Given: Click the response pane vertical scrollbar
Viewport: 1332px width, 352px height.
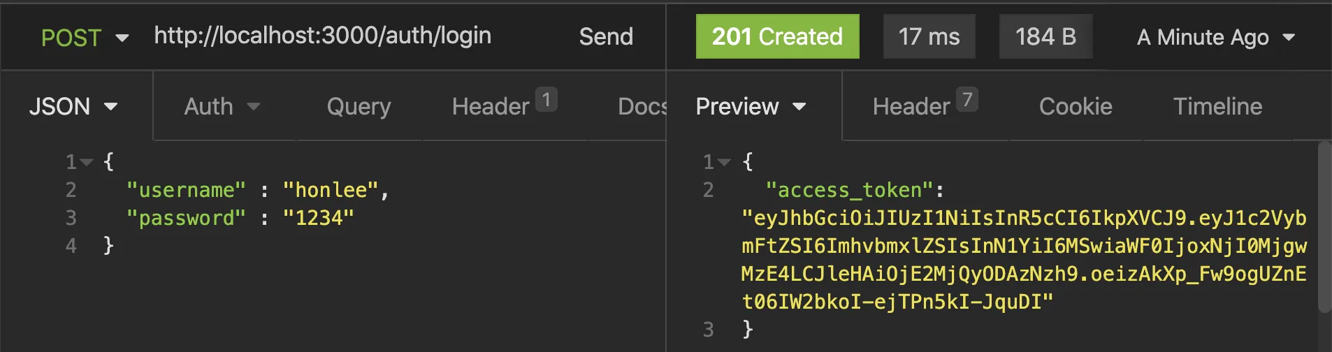Looking at the screenshot, I should [1324, 227].
